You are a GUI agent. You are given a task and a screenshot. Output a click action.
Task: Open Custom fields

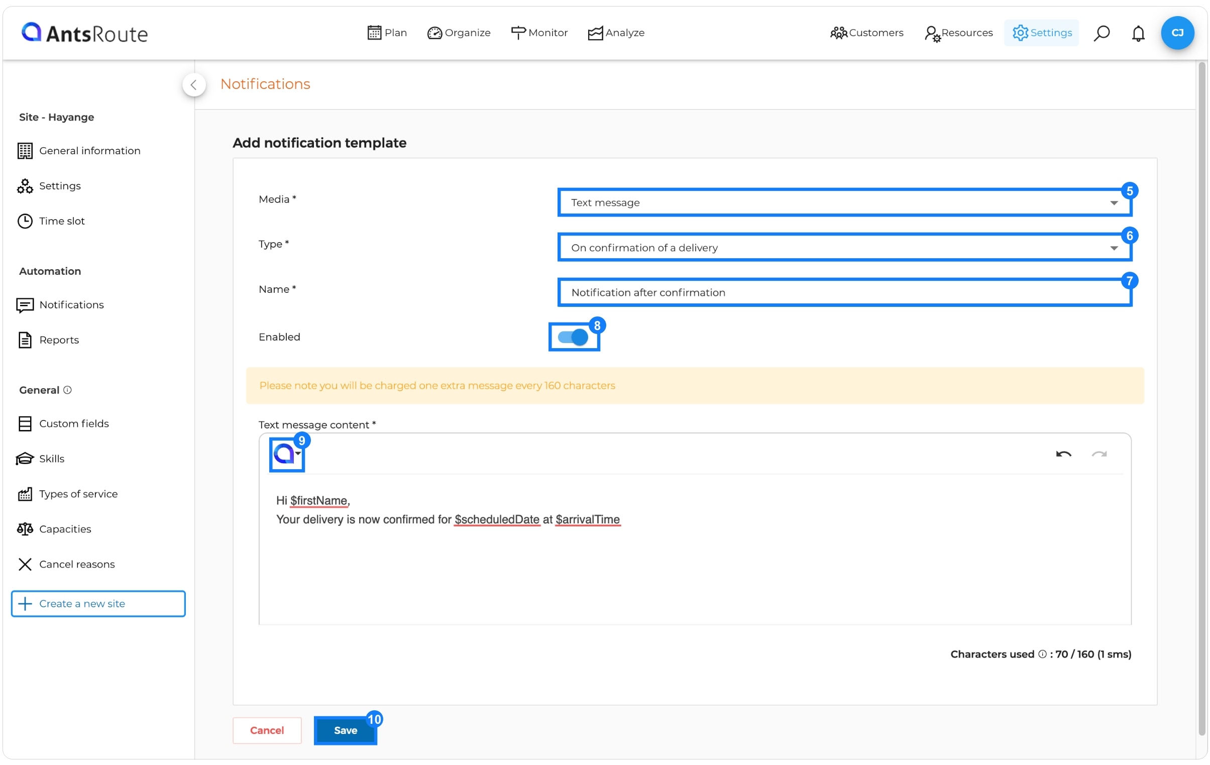tap(63, 423)
